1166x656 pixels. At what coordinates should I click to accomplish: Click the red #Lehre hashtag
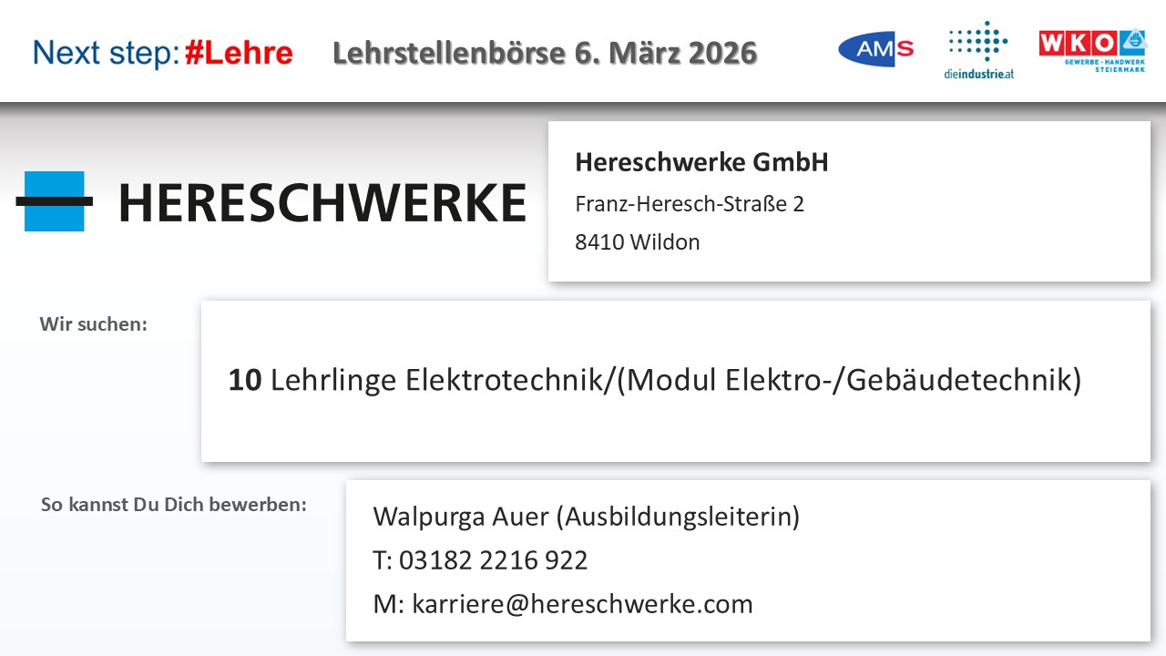pyautogui.click(x=238, y=53)
